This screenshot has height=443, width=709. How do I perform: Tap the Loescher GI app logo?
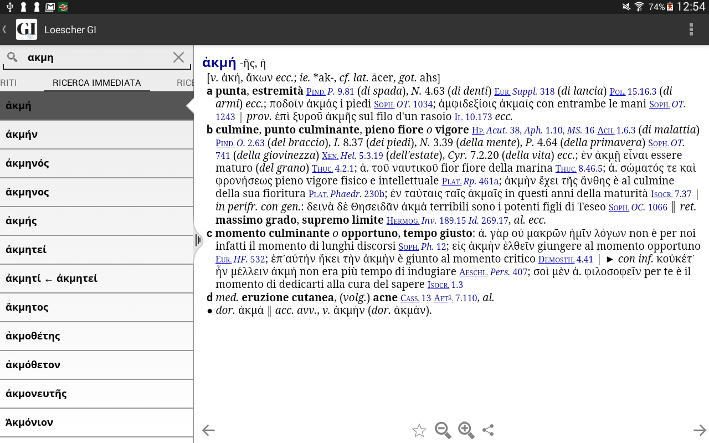click(27, 29)
